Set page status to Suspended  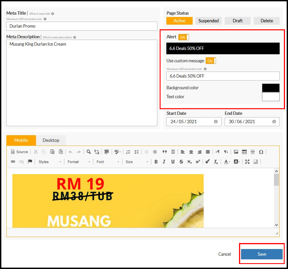point(208,21)
